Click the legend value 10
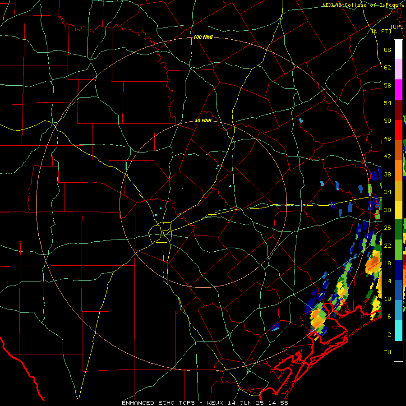Image resolution: width=406 pixels, height=406 pixels. (388, 299)
